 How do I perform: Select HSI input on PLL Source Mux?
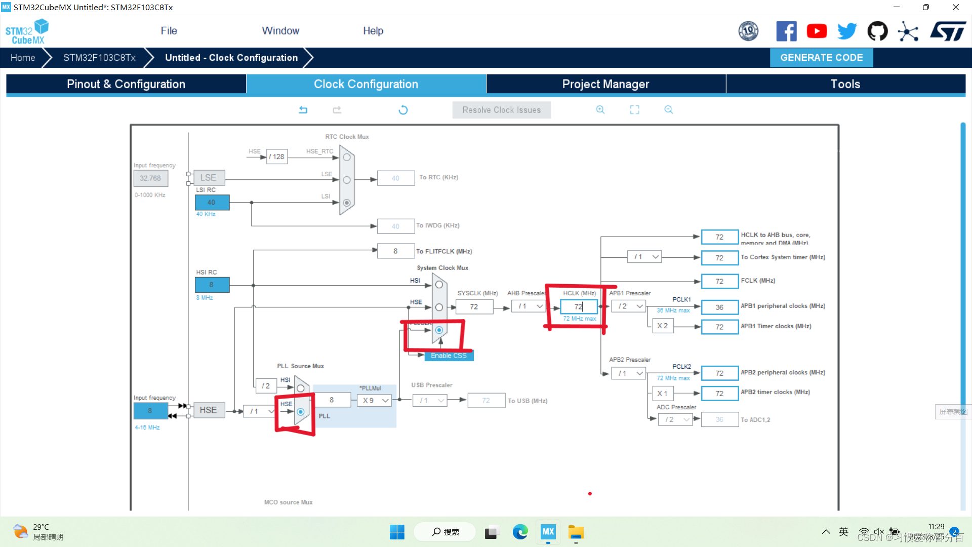(301, 388)
